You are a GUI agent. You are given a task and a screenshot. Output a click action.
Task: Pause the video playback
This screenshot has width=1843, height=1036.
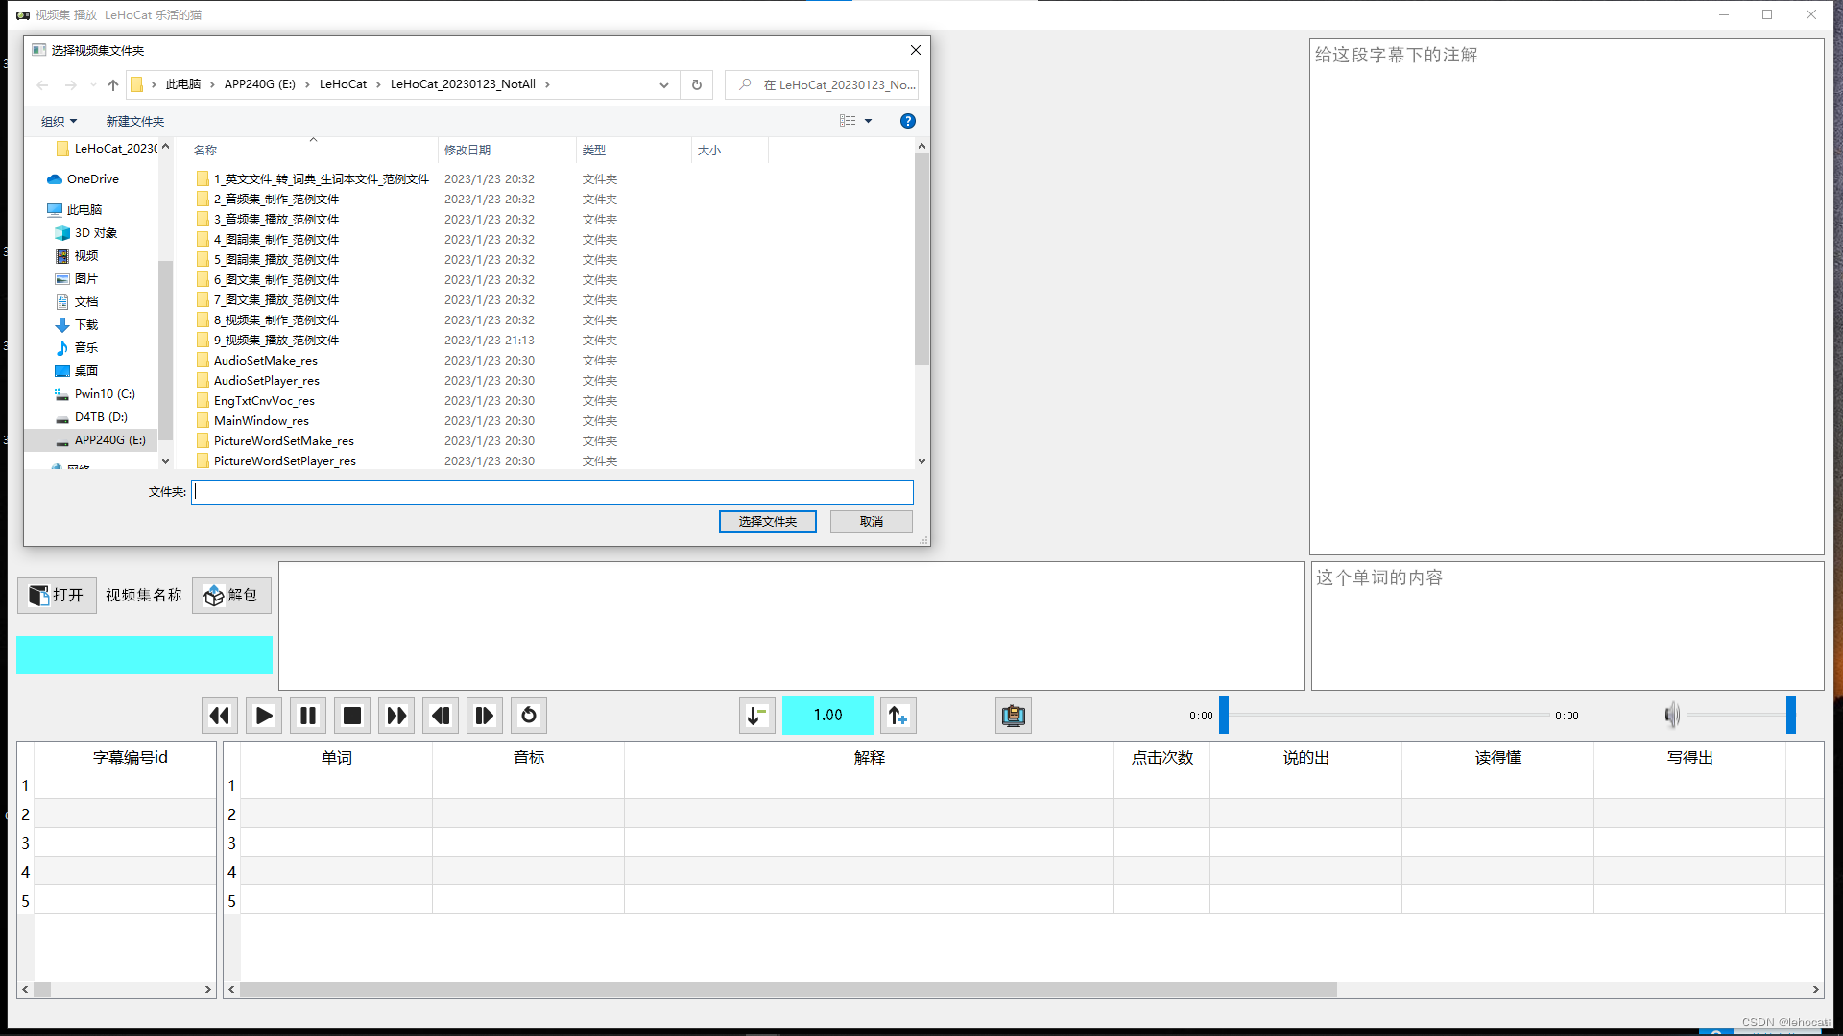pyautogui.click(x=307, y=716)
